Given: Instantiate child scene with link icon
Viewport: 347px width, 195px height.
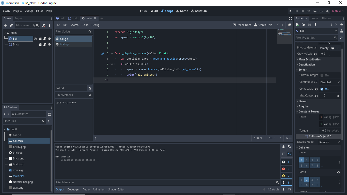Looking at the screenshot, I should (11, 25).
